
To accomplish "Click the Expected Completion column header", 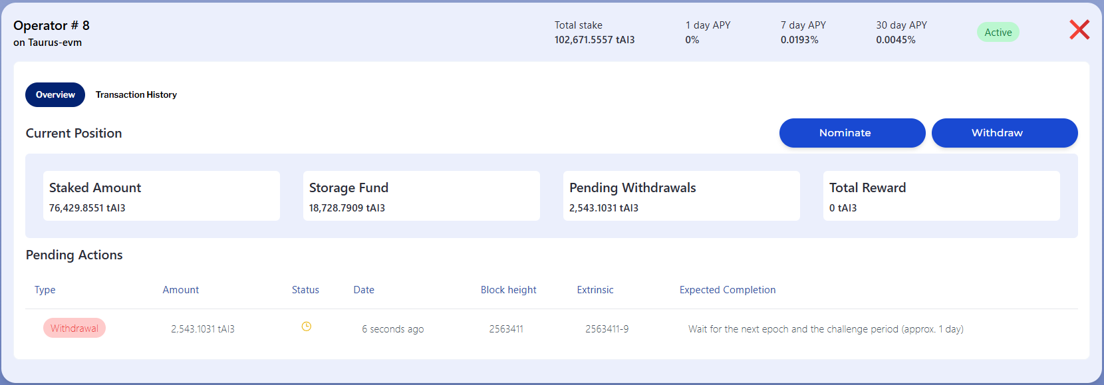I will (728, 290).
